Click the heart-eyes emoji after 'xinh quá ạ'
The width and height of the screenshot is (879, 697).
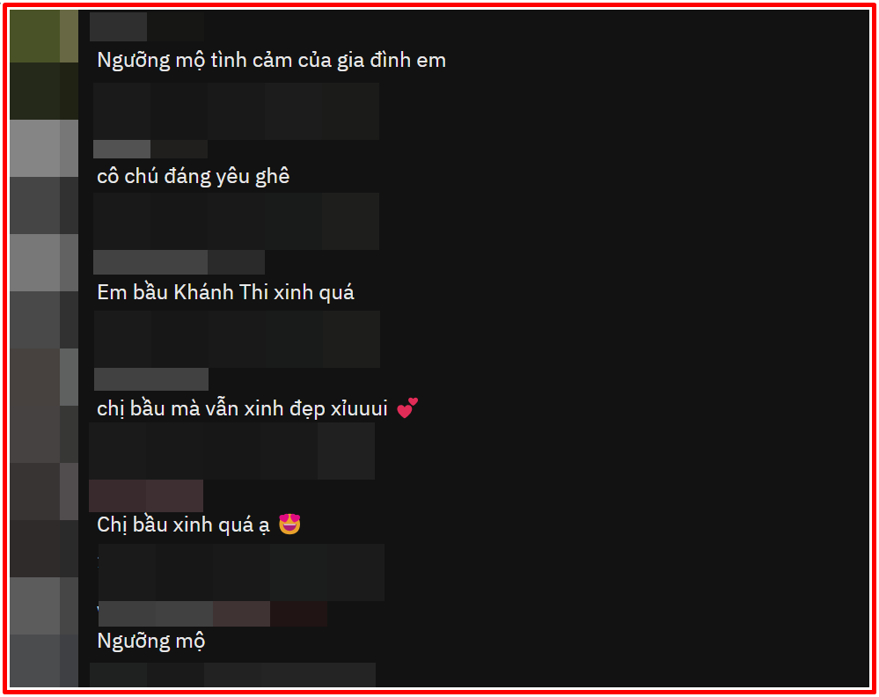(289, 524)
